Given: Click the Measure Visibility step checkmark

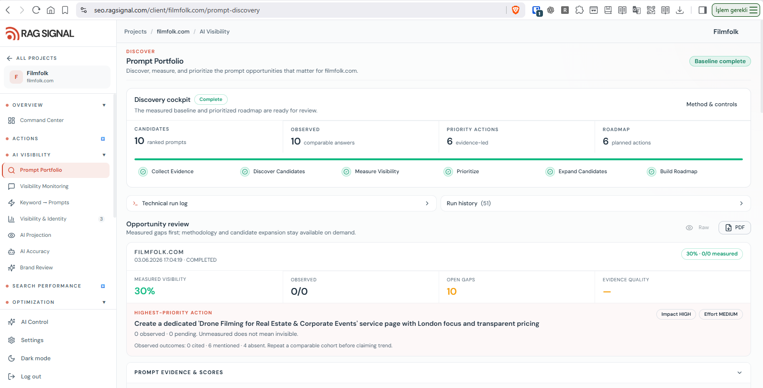Looking at the screenshot, I should (x=346, y=172).
